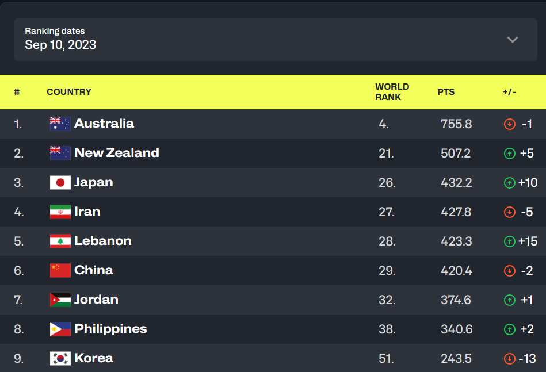Image resolution: width=546 pixels, height=372 pixels.
Task: Open the Australia country link
Action: point(104,124)
